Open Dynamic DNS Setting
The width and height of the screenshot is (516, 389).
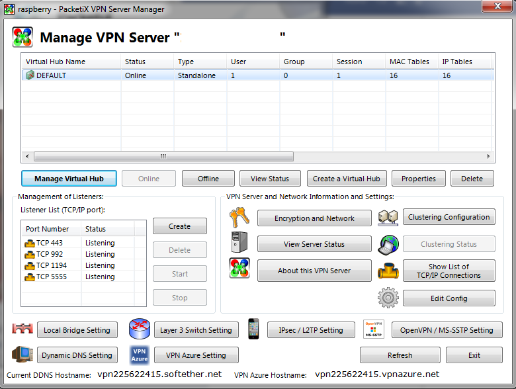[77, 355]
